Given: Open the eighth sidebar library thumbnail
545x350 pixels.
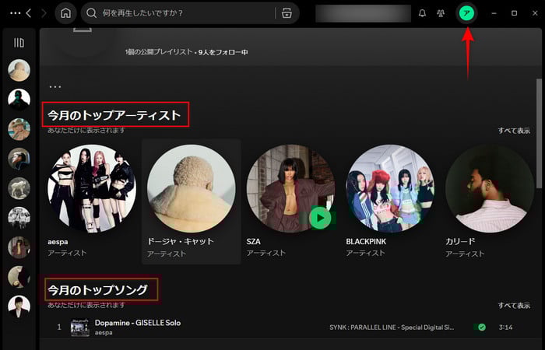Looking at the screenshot, I should point(19,277).
